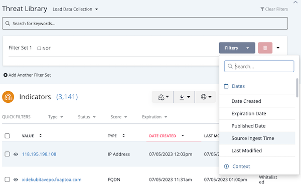Open the download export menu
301x187 pixels.
point(184,97)
